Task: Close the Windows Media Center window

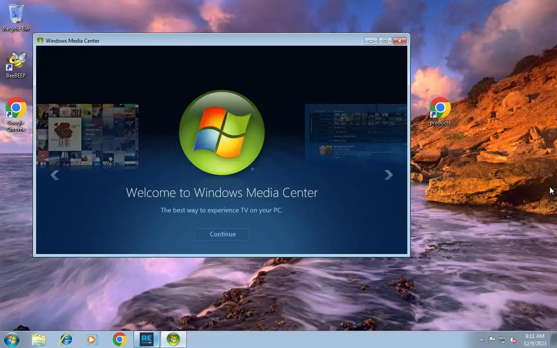Action: coord(399,41)
